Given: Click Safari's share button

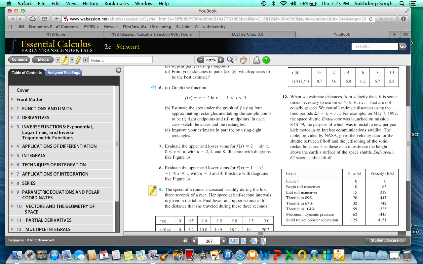Looking at the screenshot, I should (x=44, y=19).
